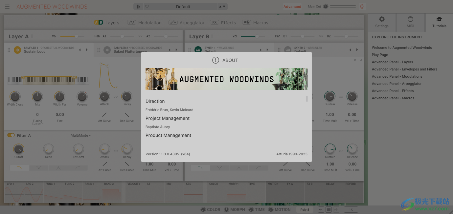Click the undo arrow icon
This screenshot has width=453, height=214.
[x=321, y=209]
